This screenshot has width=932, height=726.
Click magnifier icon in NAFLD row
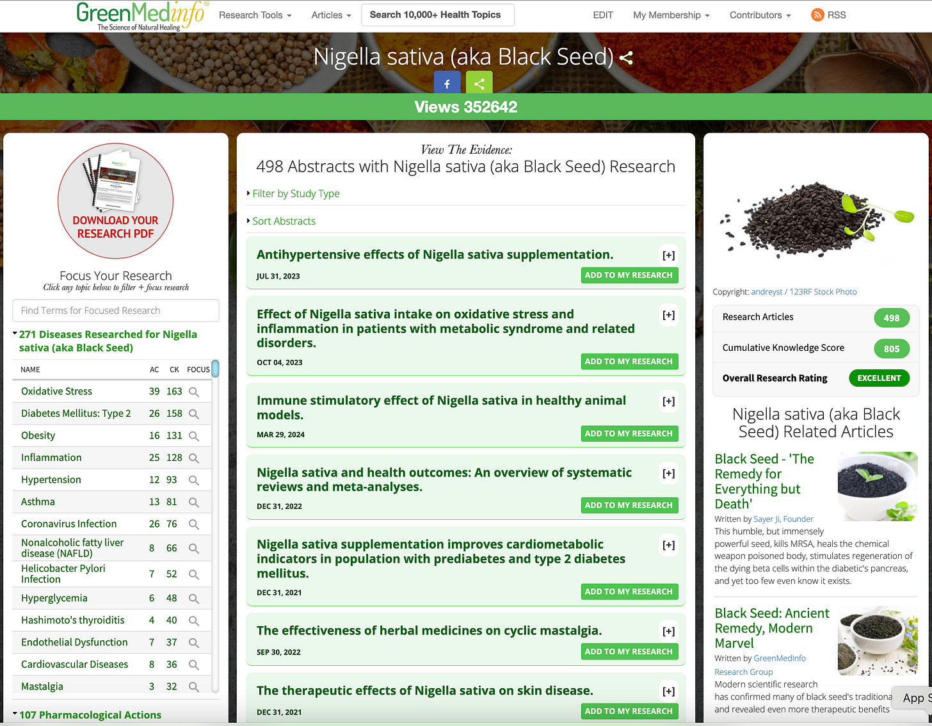coord(194,549)
